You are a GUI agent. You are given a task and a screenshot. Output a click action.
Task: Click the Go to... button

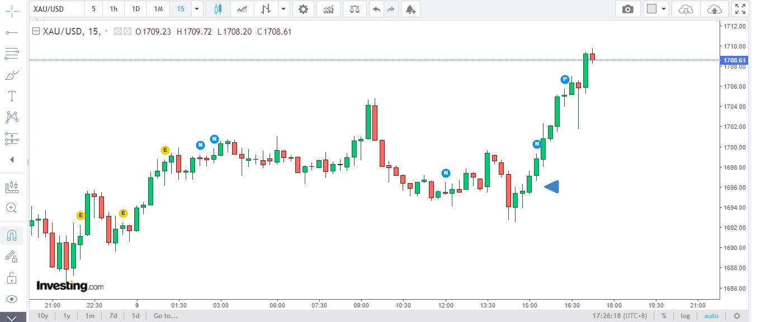166,316
